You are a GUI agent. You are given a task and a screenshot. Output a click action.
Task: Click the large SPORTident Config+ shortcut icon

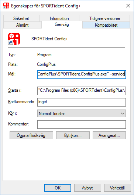(14, 39)
